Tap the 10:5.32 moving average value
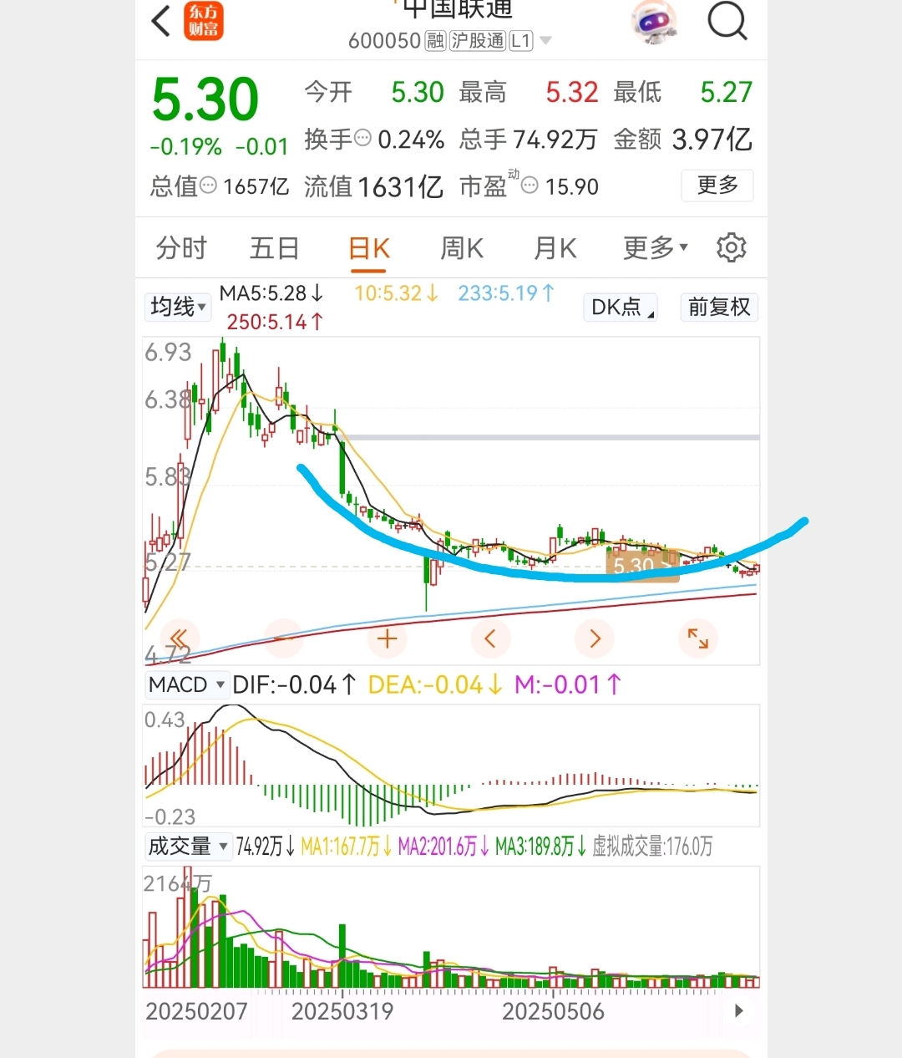This screenshot has width=902, height=1058. click(396, 293)
